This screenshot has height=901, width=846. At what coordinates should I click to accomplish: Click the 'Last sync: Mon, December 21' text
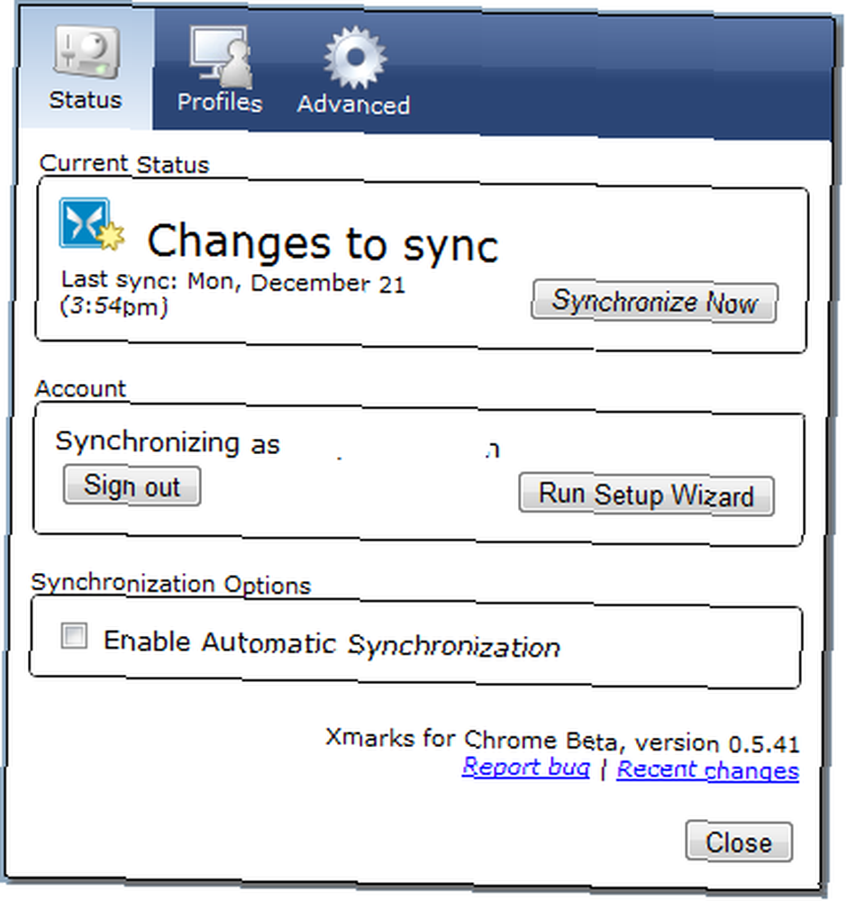coord(232,282)
